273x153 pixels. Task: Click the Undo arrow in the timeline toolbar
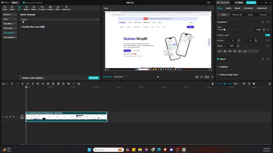click(12, 84)
